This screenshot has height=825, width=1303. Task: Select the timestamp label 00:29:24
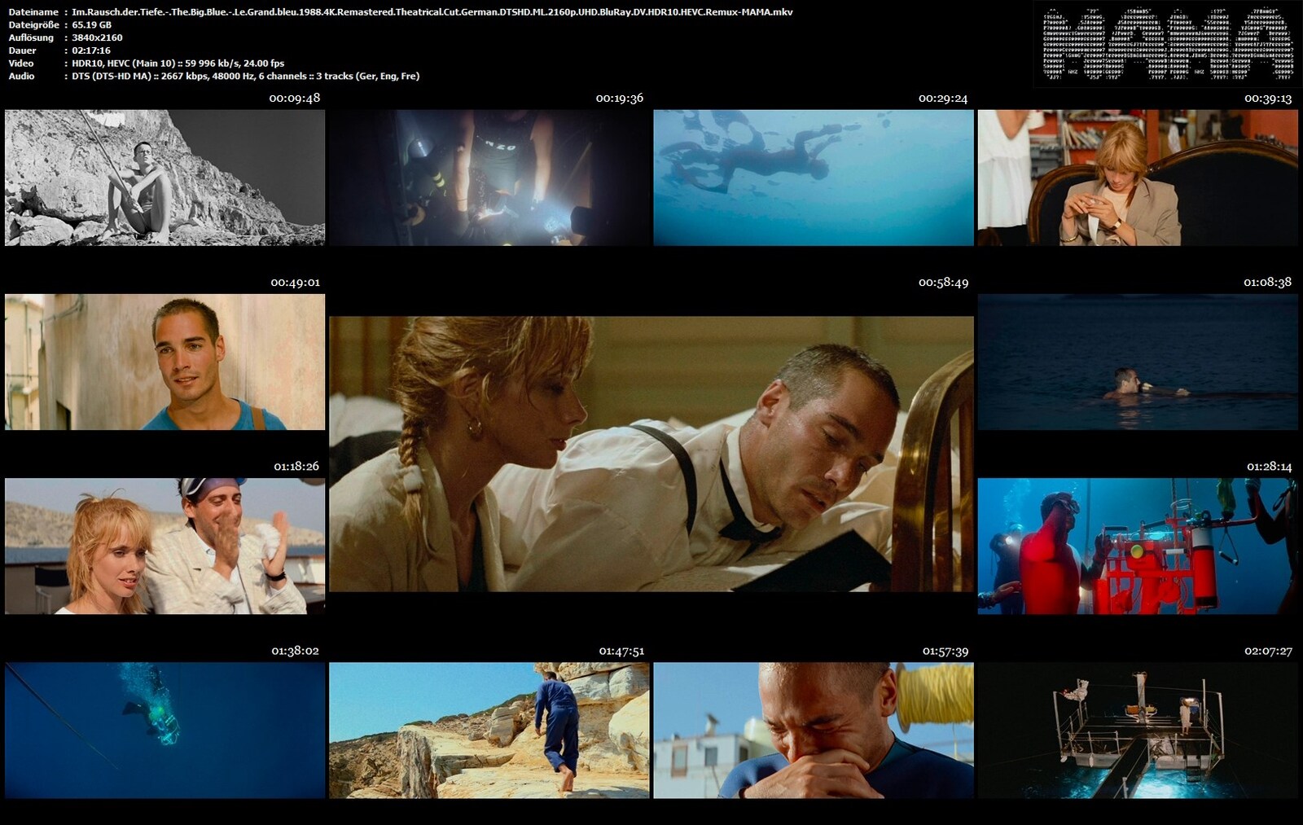[943, 98]
